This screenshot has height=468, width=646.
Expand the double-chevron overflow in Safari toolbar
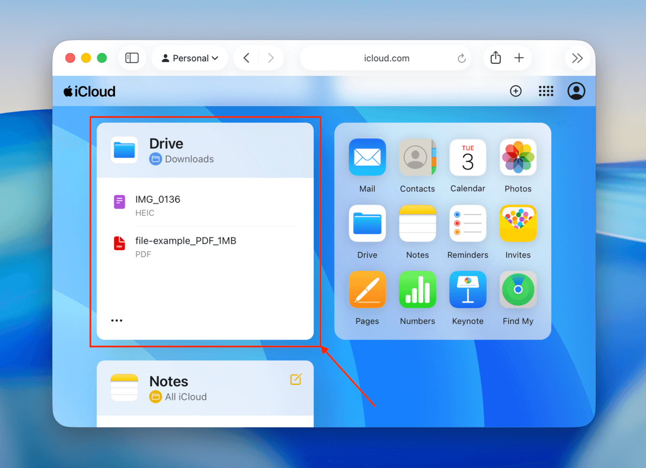click(x=577, y=58)
